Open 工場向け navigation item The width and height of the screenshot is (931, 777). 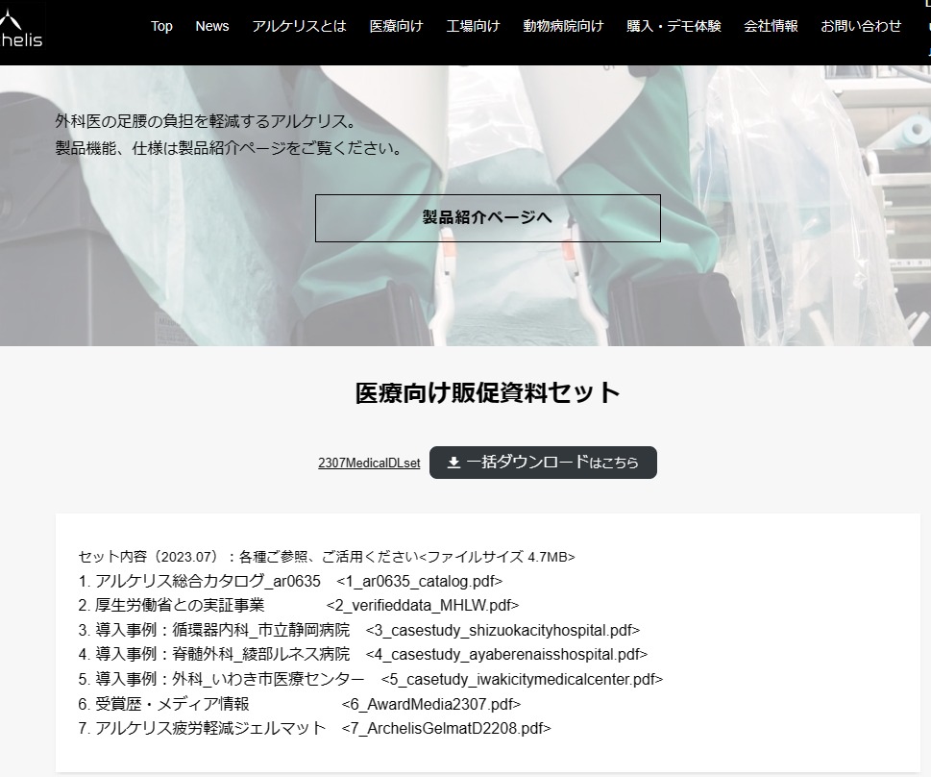click(x=474, y=26)
